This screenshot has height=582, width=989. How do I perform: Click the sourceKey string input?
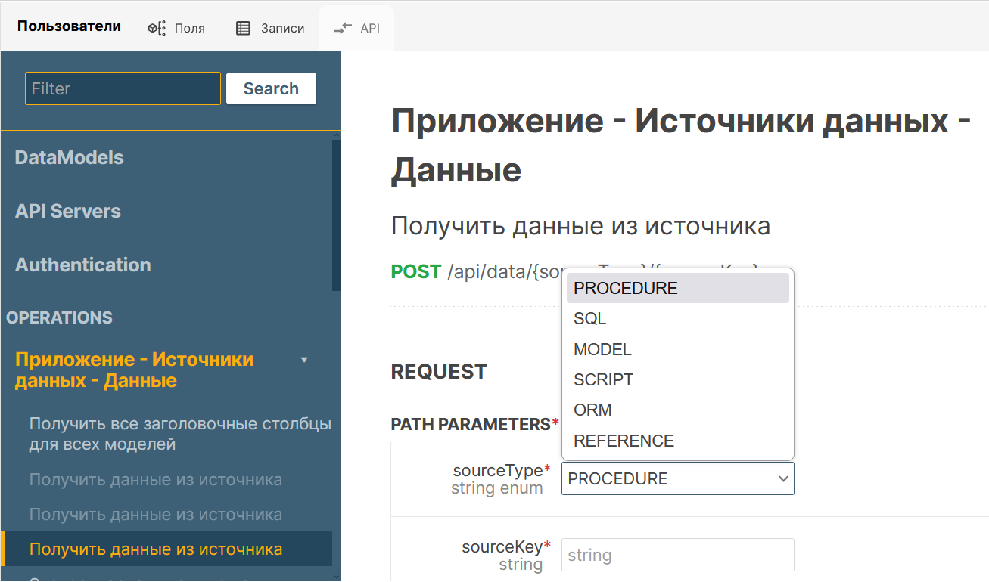[x=677, y=555]
